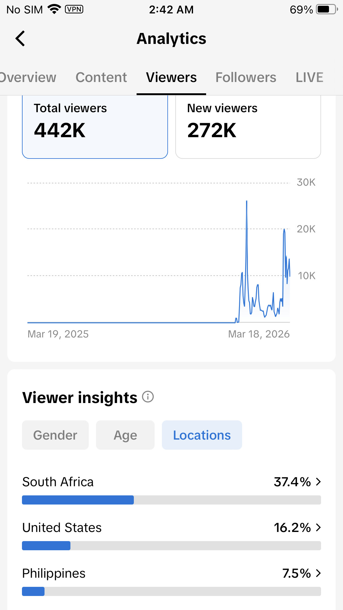Expand South Africa location details chevron
The width and height of the screenshot is (343, 610).
(x=318, y=482)
